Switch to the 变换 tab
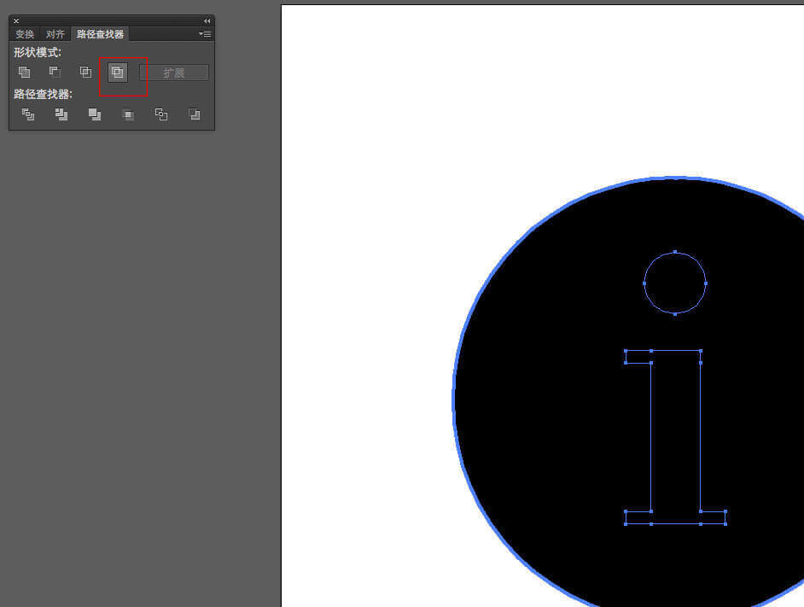804x607 pixels. [25, 34]
